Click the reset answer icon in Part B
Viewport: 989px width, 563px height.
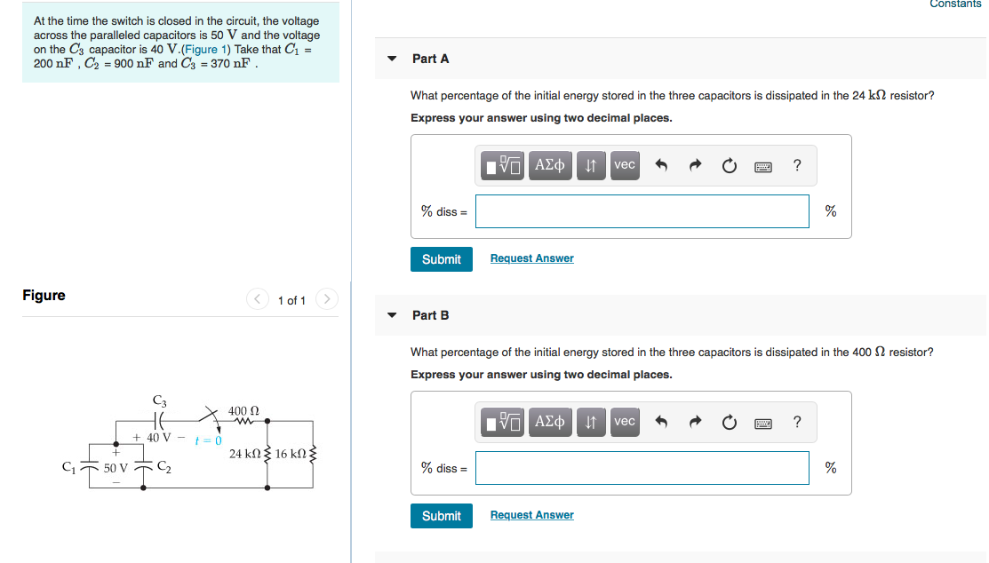(729, 422)
